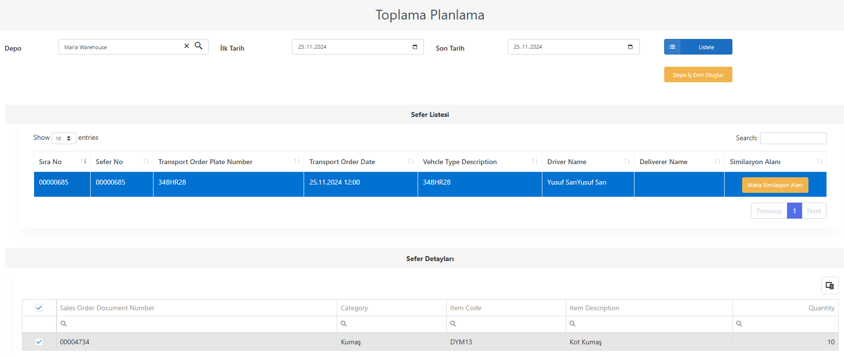844x356 pixels.
Task: Click the Item Code filter field
Action: (x=506, y=324)
